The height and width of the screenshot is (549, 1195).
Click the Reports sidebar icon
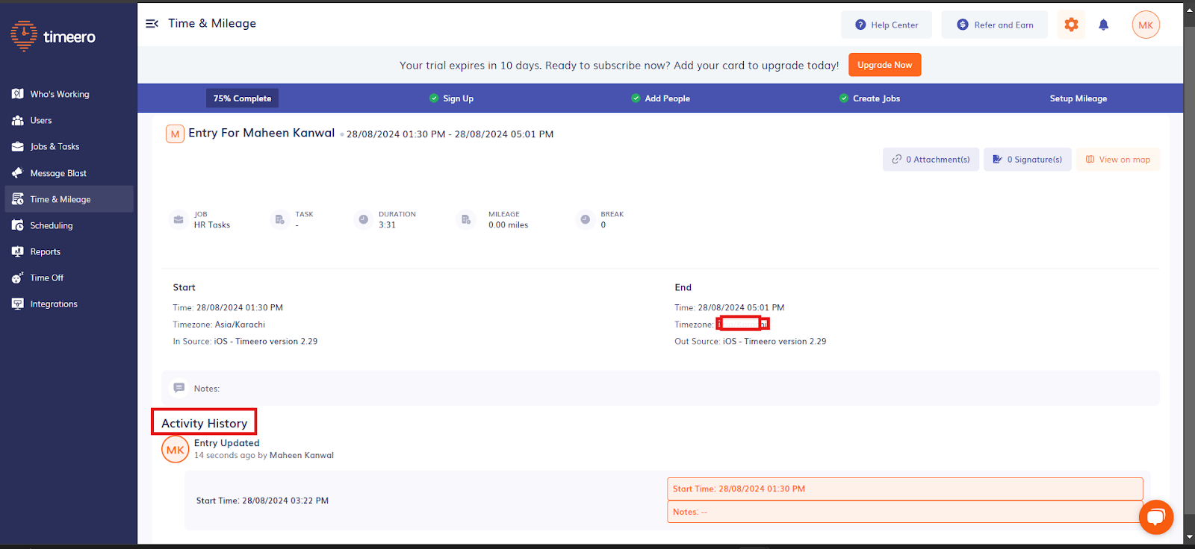18,251
